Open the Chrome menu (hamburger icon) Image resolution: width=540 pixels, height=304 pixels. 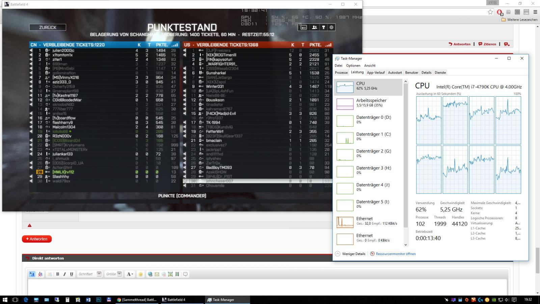[535, 12]
